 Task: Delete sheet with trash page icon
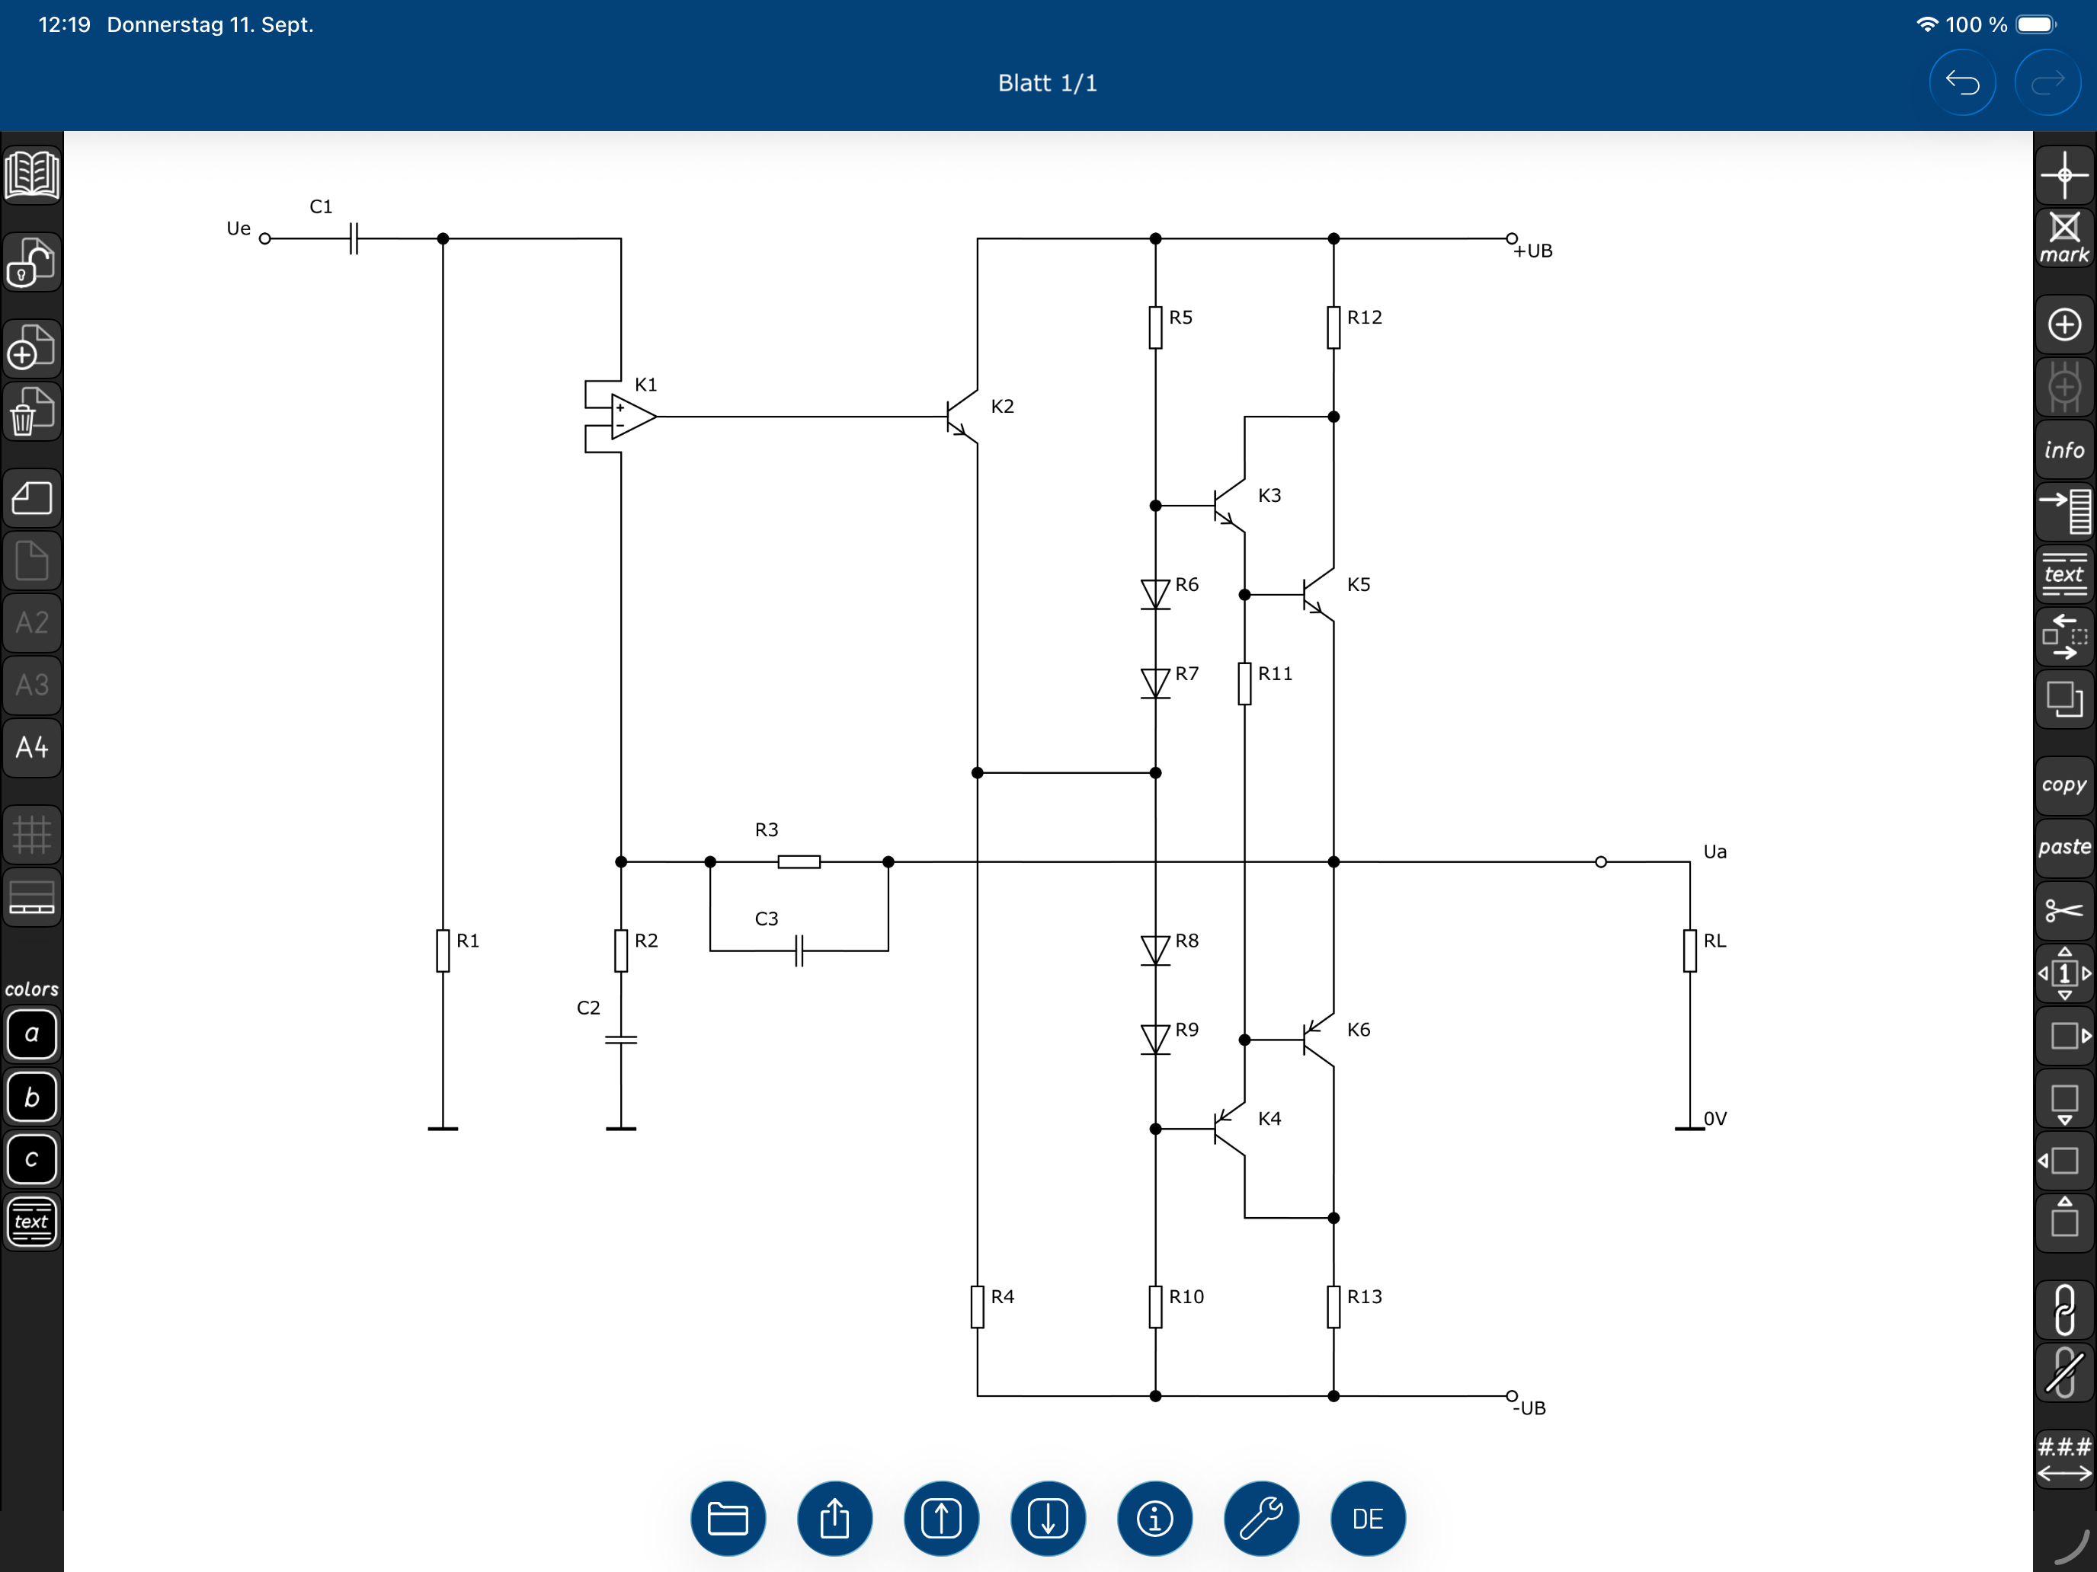32,412
